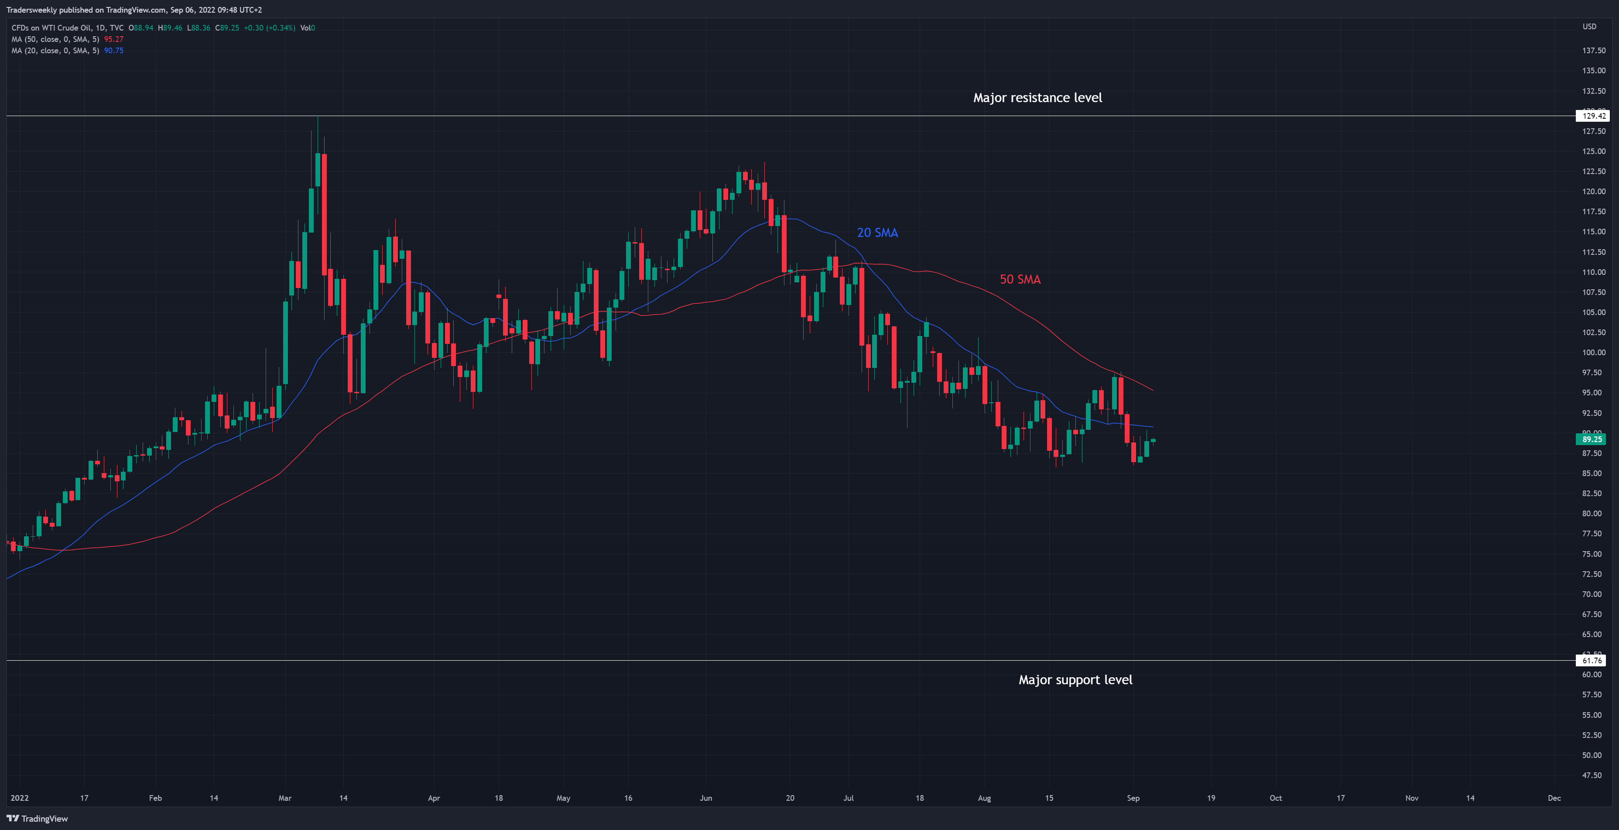Click the 'Aug' label on the time axis

coord(984,798)
